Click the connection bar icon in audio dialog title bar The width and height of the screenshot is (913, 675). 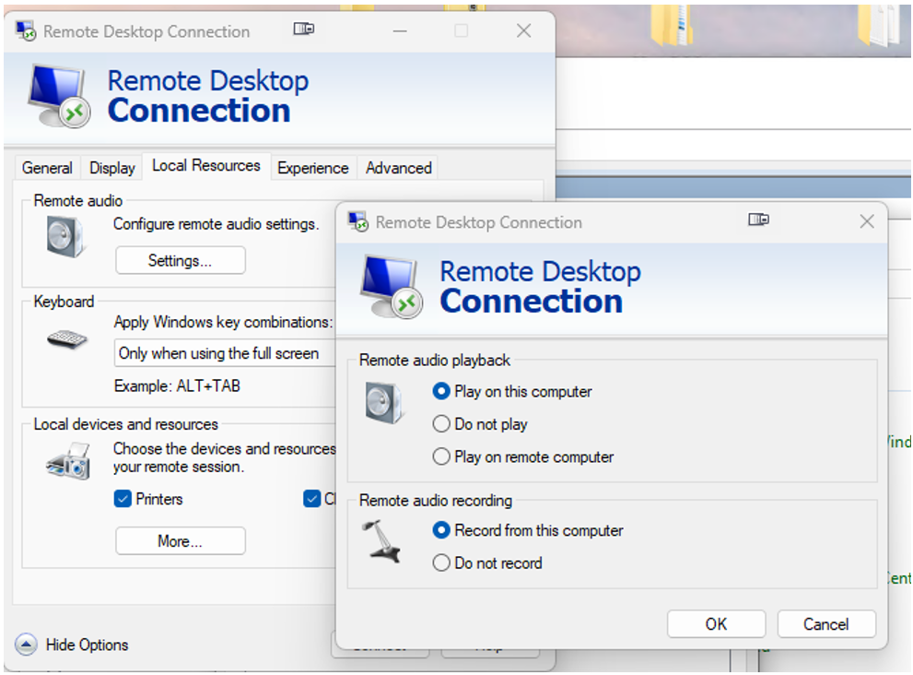pos(759,219)
